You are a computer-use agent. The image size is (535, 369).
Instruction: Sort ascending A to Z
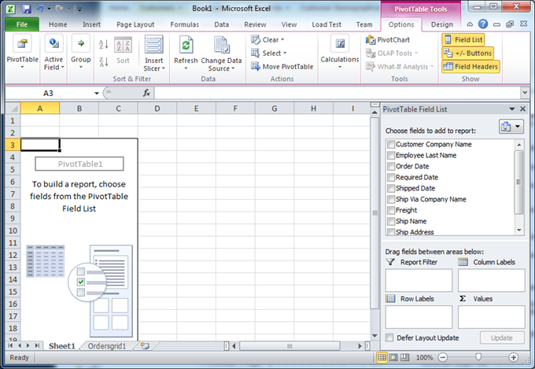point(103,44)
